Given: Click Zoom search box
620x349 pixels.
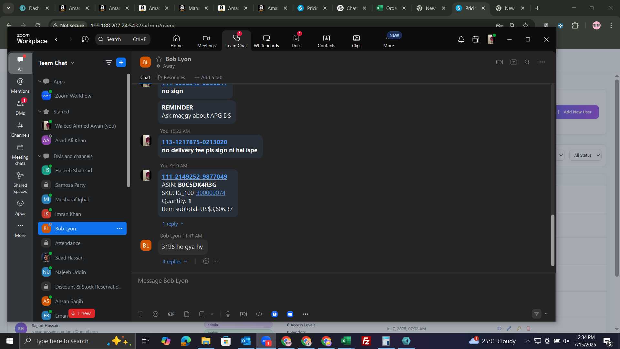Looking at the screenshot, I should pos(123,39).
